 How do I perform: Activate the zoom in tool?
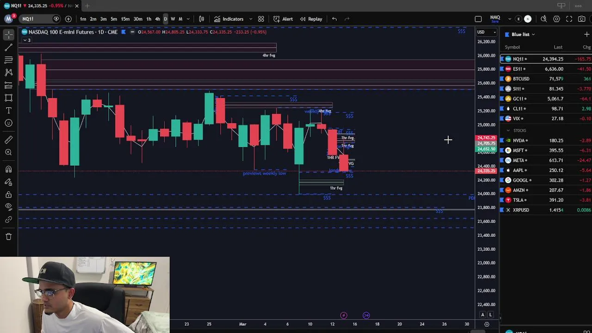point(8,152)
